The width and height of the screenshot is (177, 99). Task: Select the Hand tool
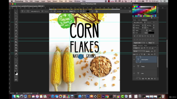tap(16, 65)
